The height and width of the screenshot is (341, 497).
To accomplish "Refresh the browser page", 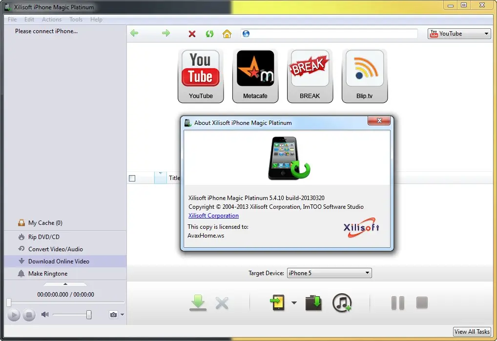I will [x=209, y=34].
